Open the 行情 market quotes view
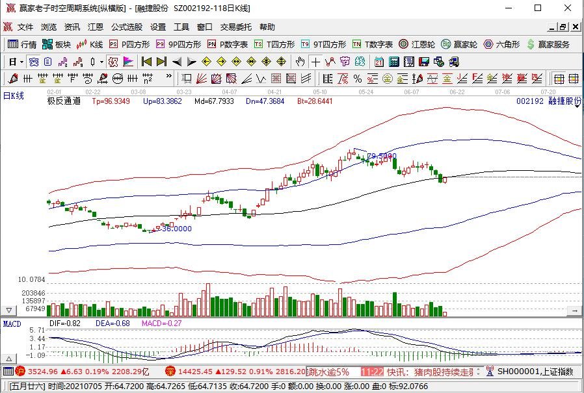 (x=22, y=44)
